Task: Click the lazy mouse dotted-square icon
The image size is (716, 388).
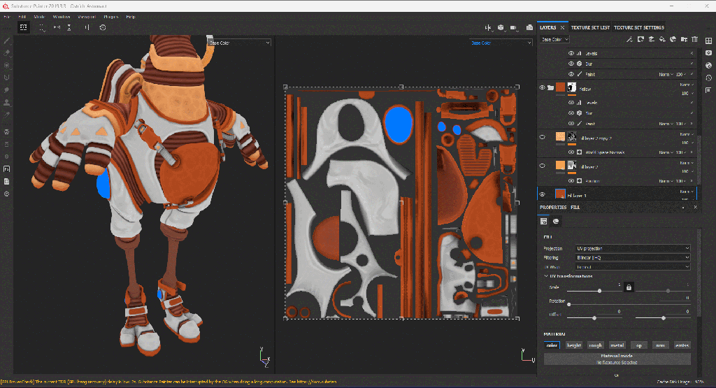Action: [42, 28]
